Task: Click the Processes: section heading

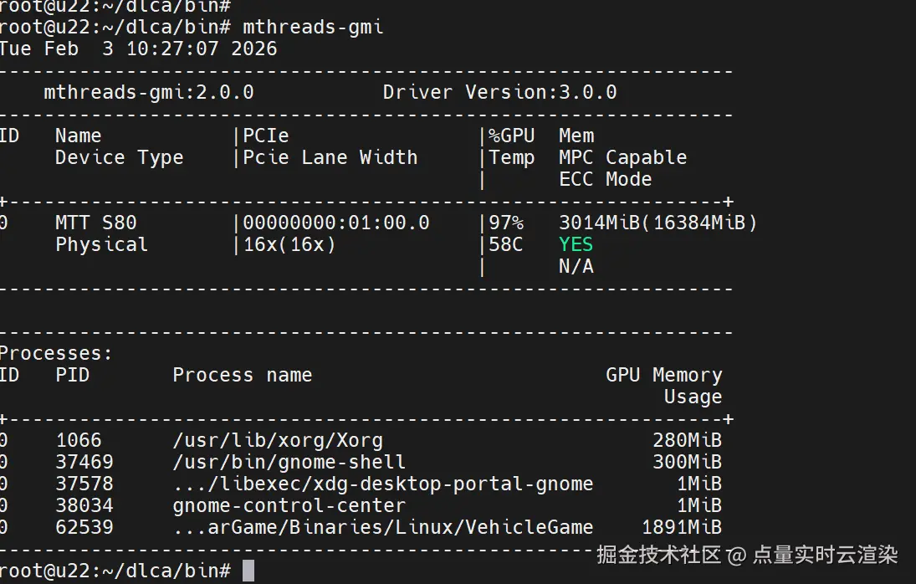Action: coord(56,353)
